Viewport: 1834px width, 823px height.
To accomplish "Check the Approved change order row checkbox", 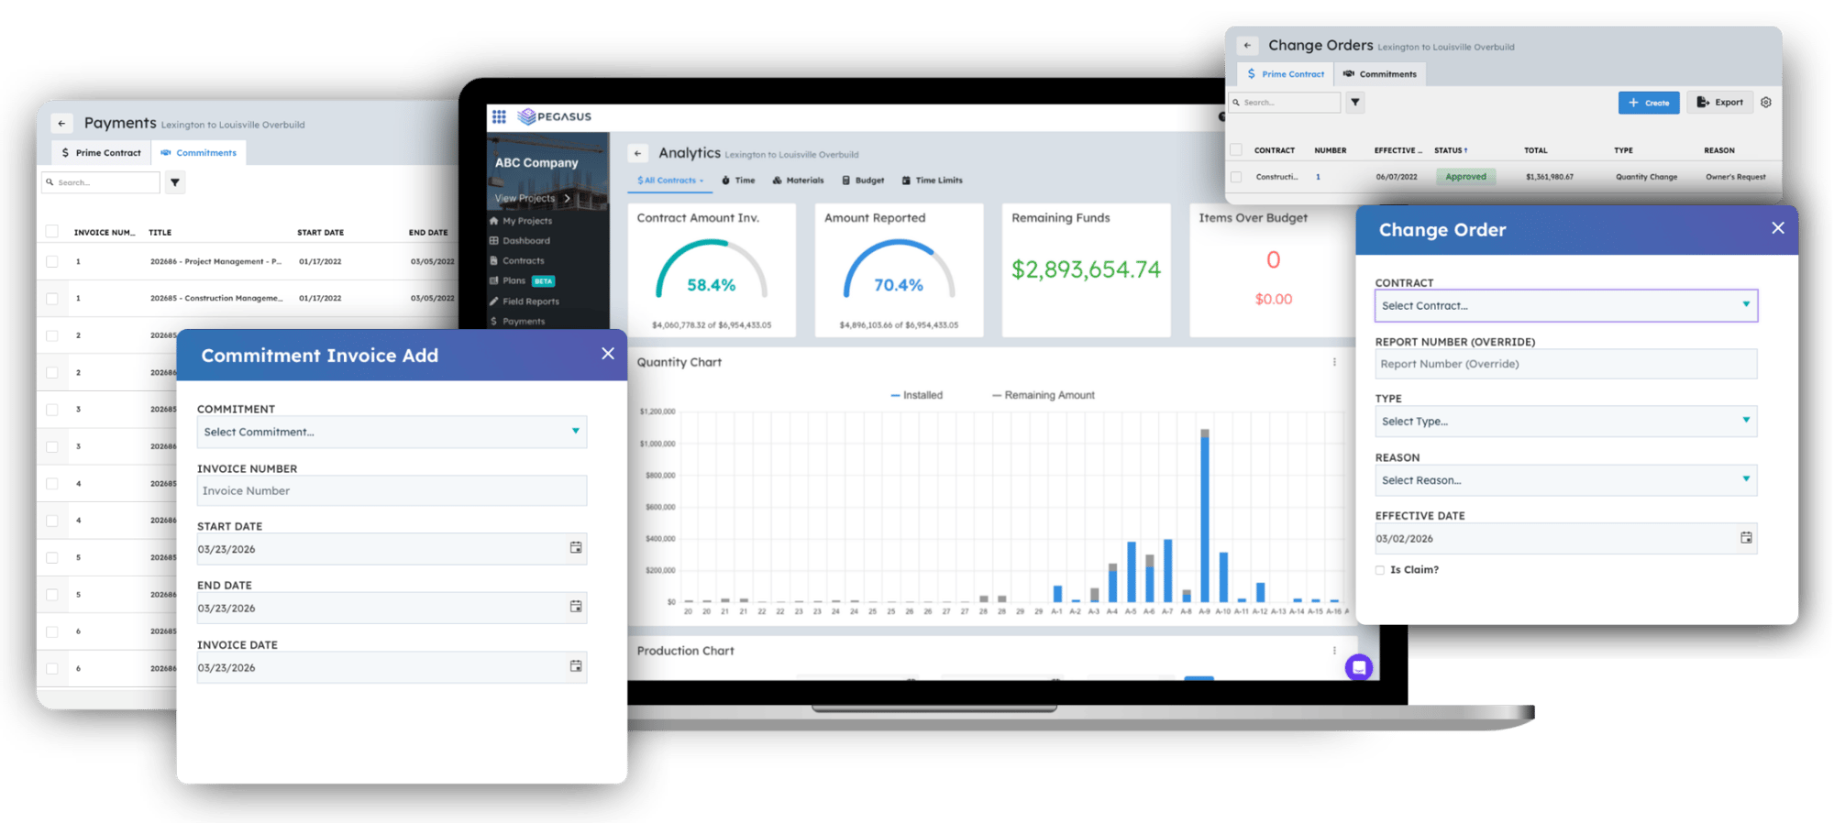I will [1236, 177].
